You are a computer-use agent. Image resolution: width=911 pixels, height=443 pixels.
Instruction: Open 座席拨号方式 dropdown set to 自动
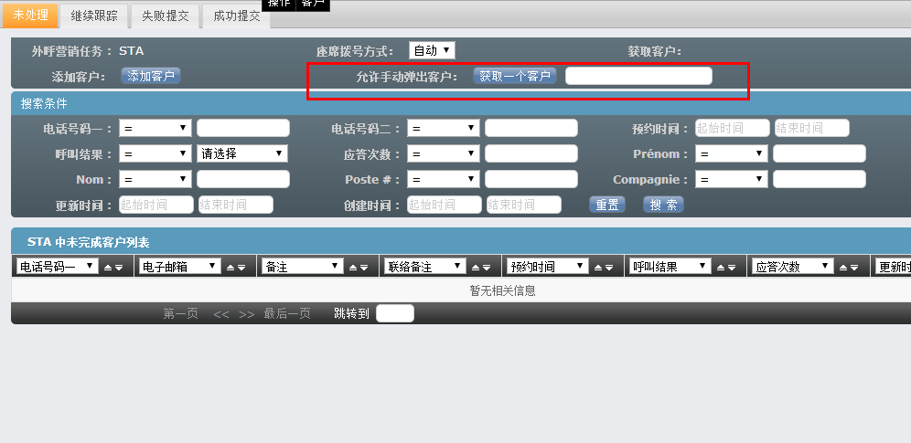432,51
